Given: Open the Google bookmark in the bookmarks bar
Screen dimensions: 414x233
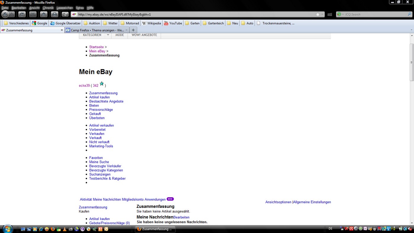Looking at the screenshot, I should [x=40, y=23].
